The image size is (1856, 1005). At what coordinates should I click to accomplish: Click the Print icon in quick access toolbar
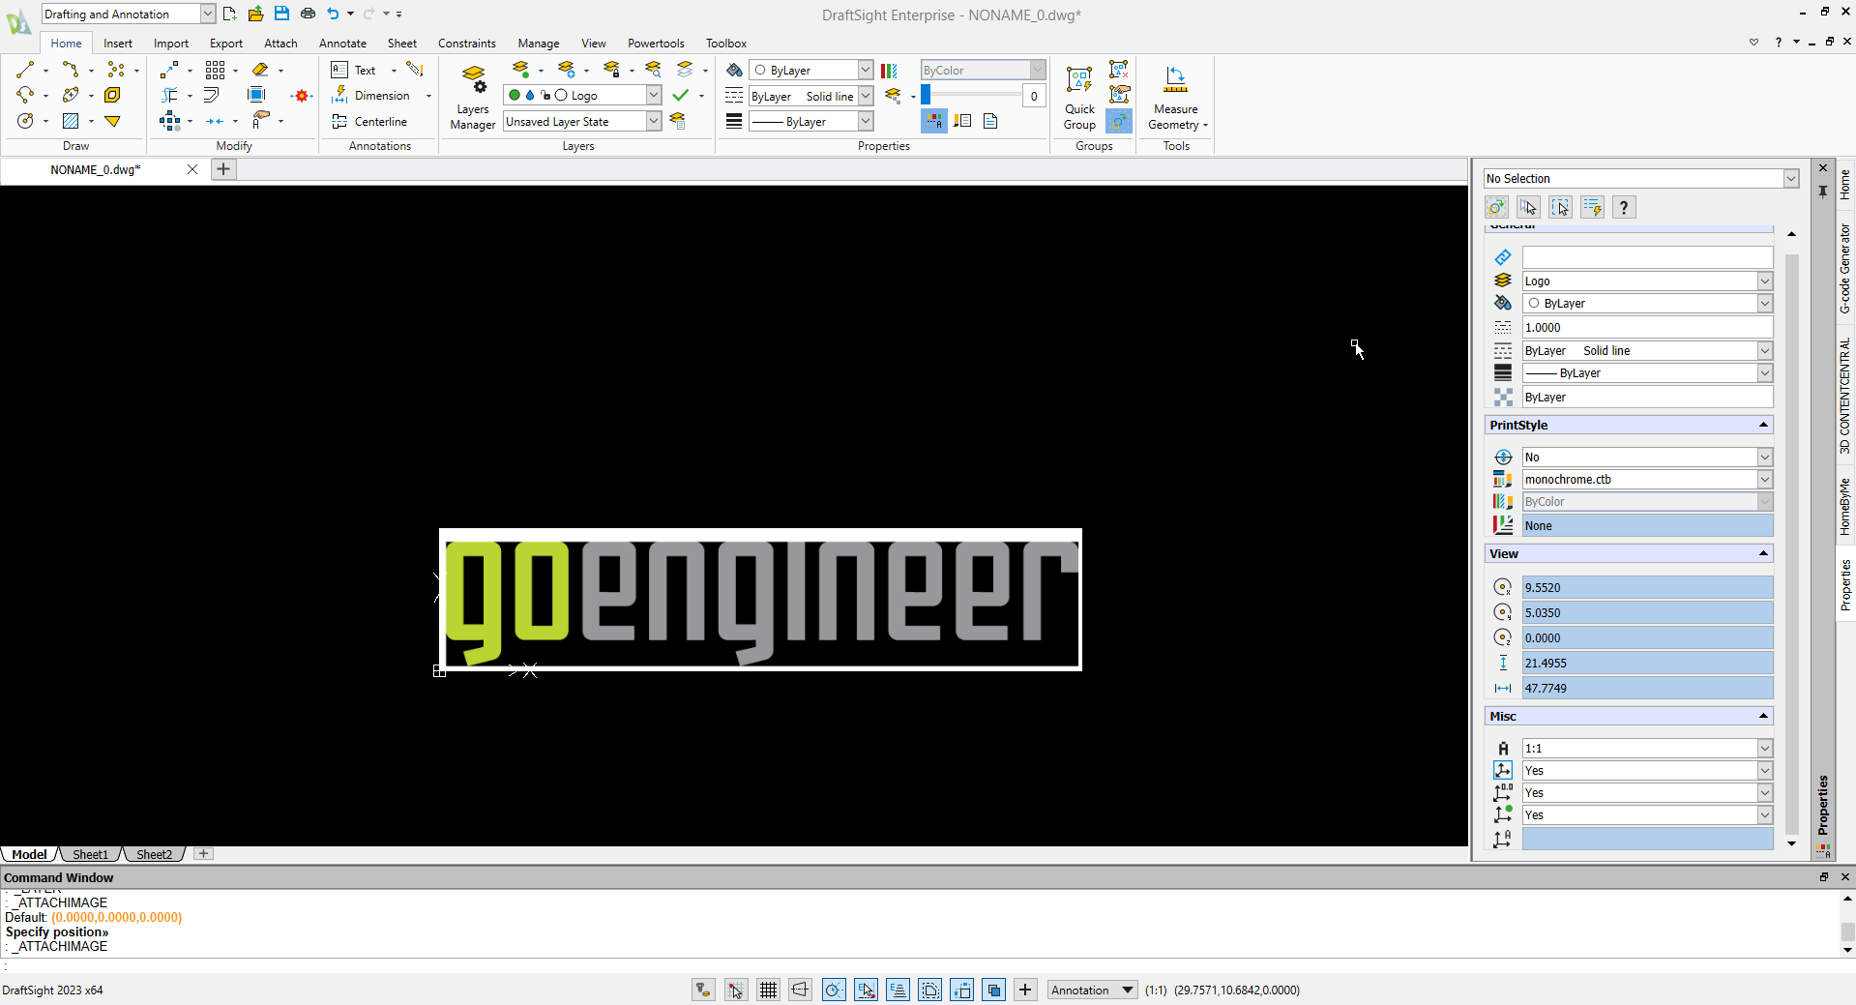[308, 14]
